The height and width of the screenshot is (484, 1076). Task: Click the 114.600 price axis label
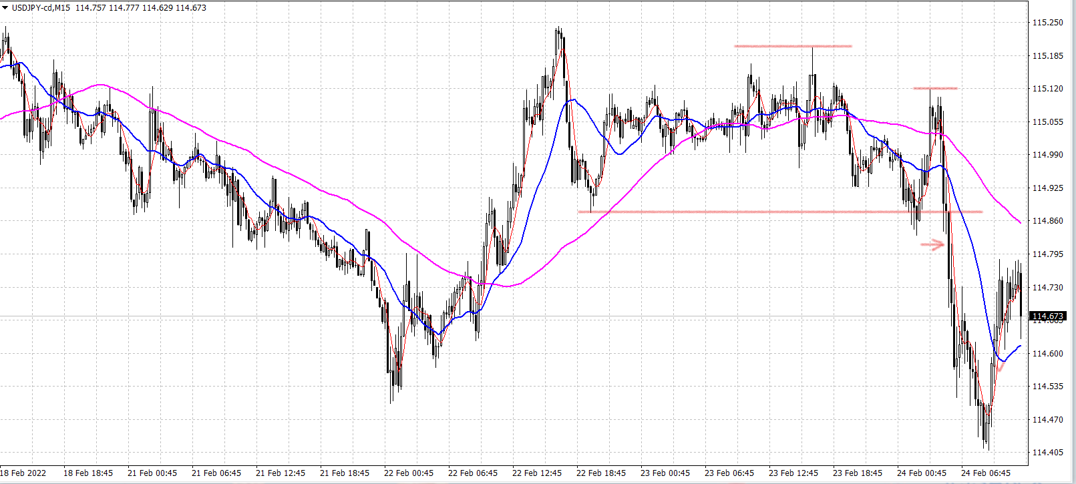pos(1047,353)
